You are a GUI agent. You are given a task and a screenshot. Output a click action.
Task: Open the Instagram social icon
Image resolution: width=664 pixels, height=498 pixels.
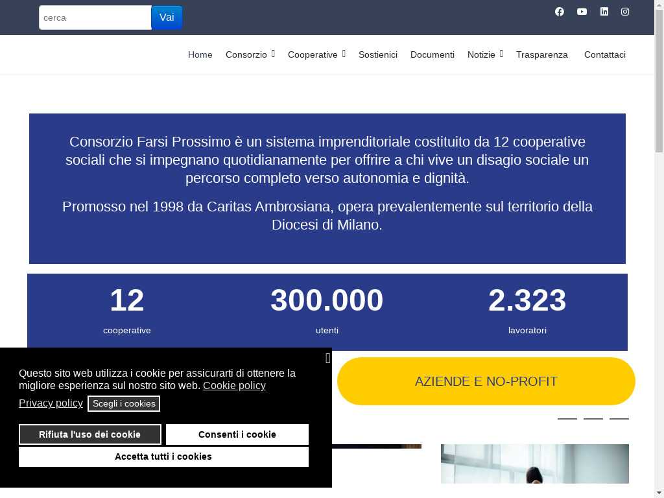tap(625, 12)
